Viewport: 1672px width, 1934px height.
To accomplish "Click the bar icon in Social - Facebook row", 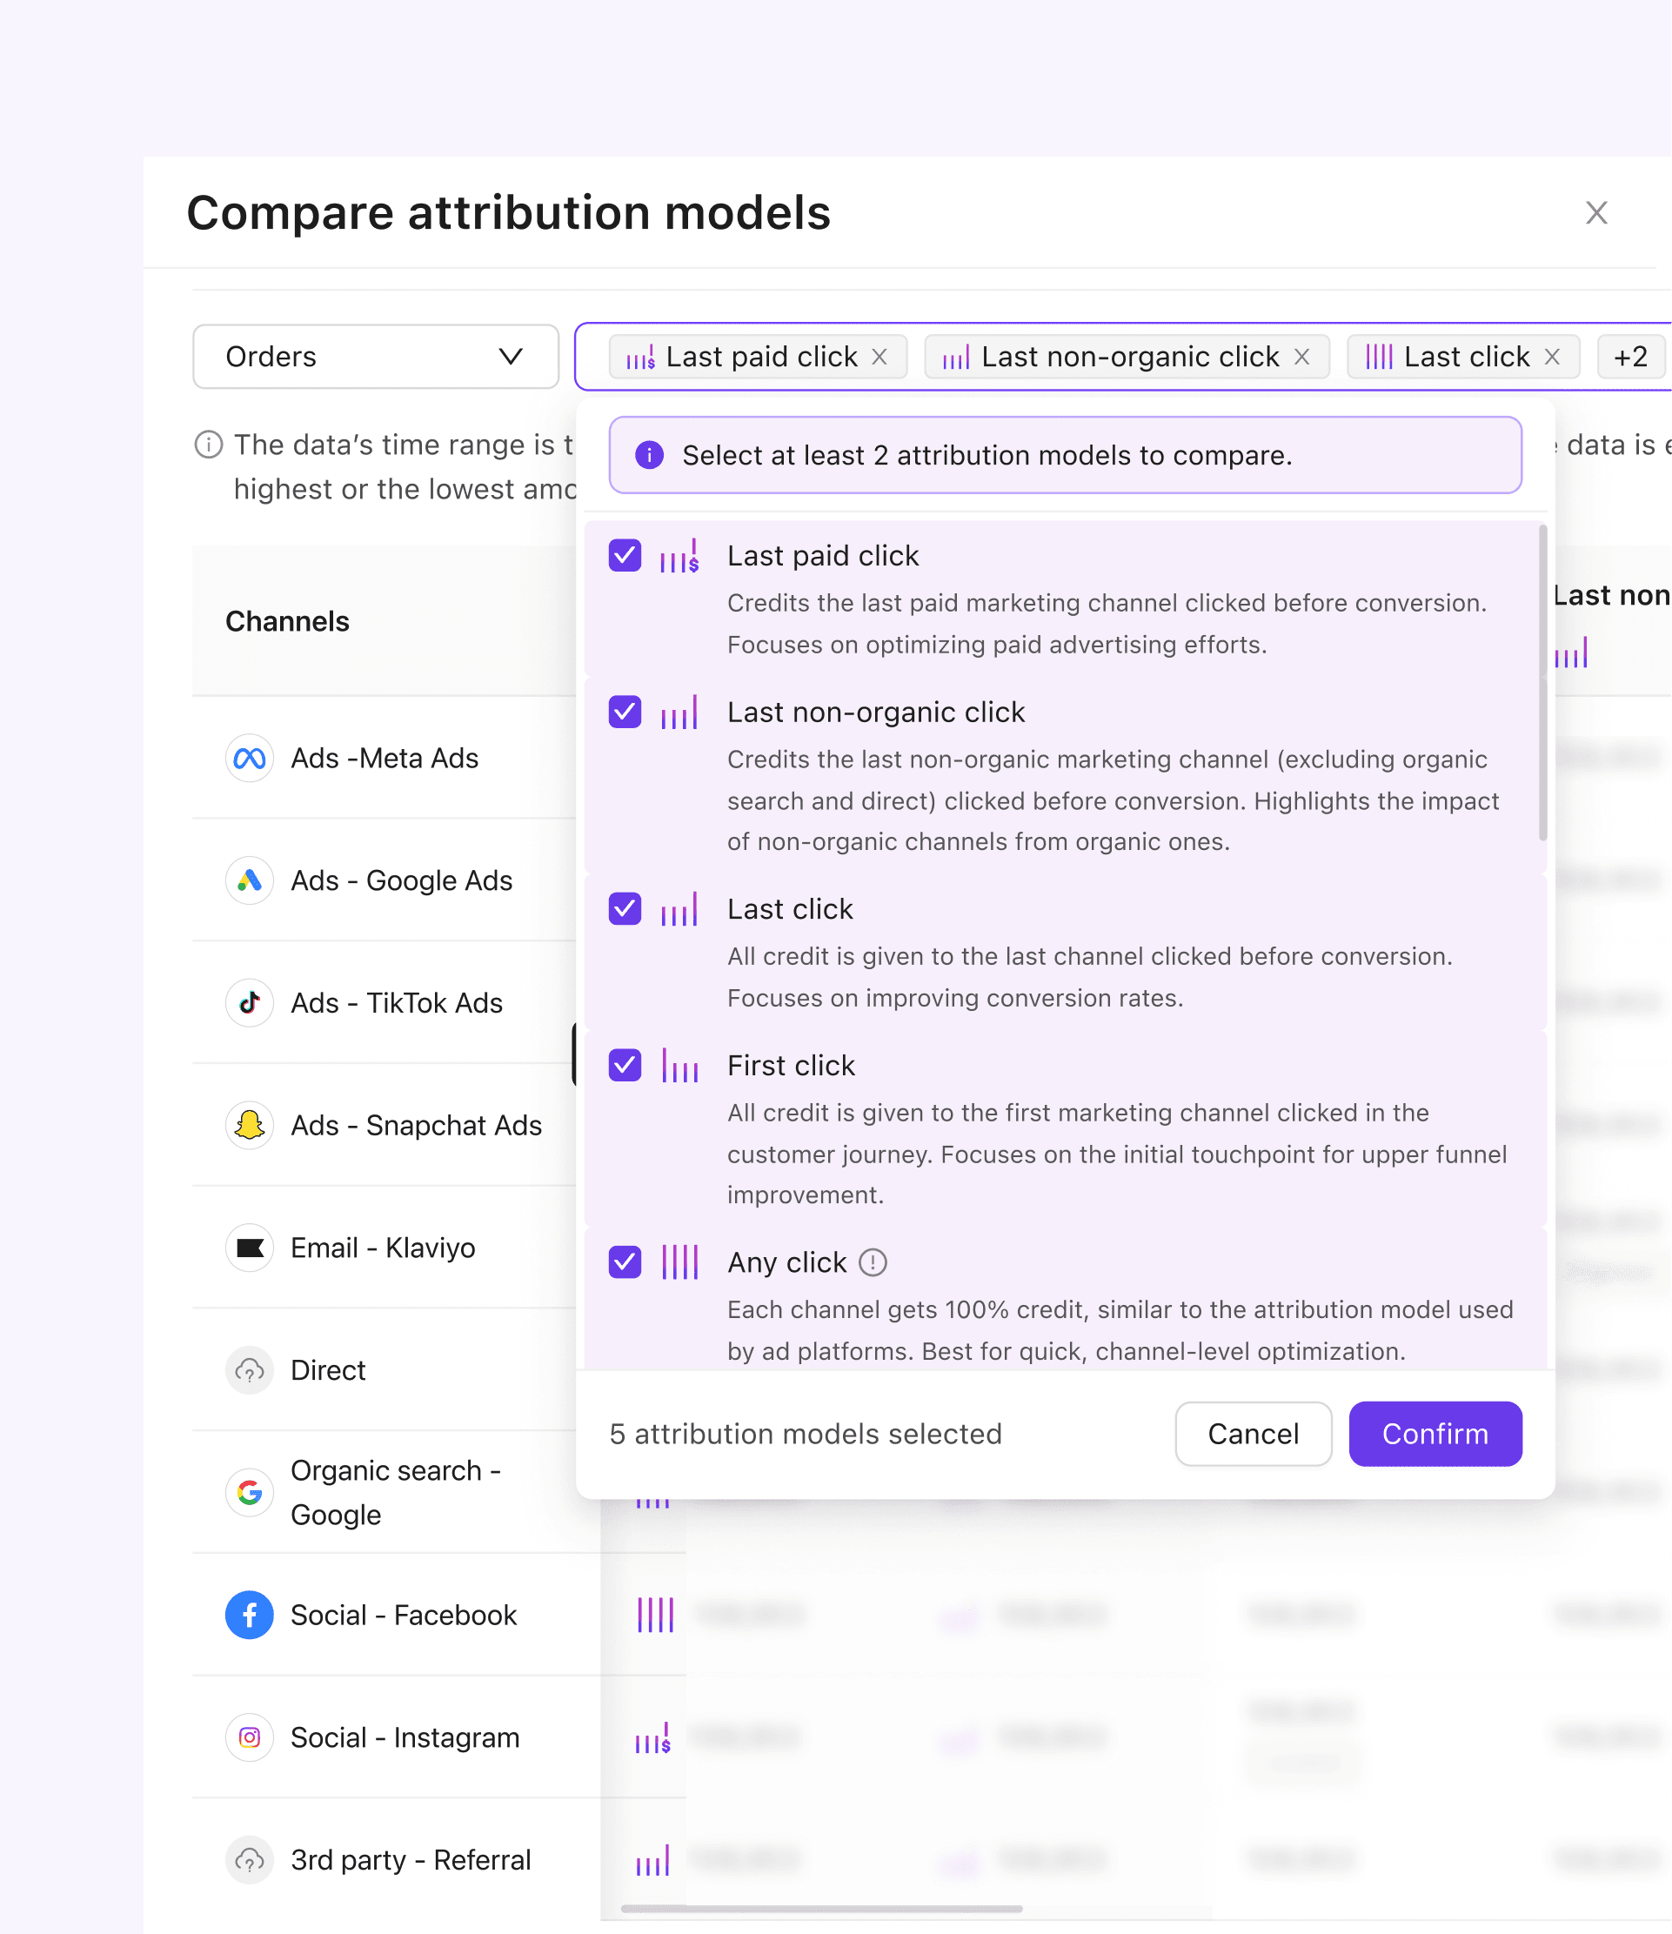I will (x=655, y=1615).
